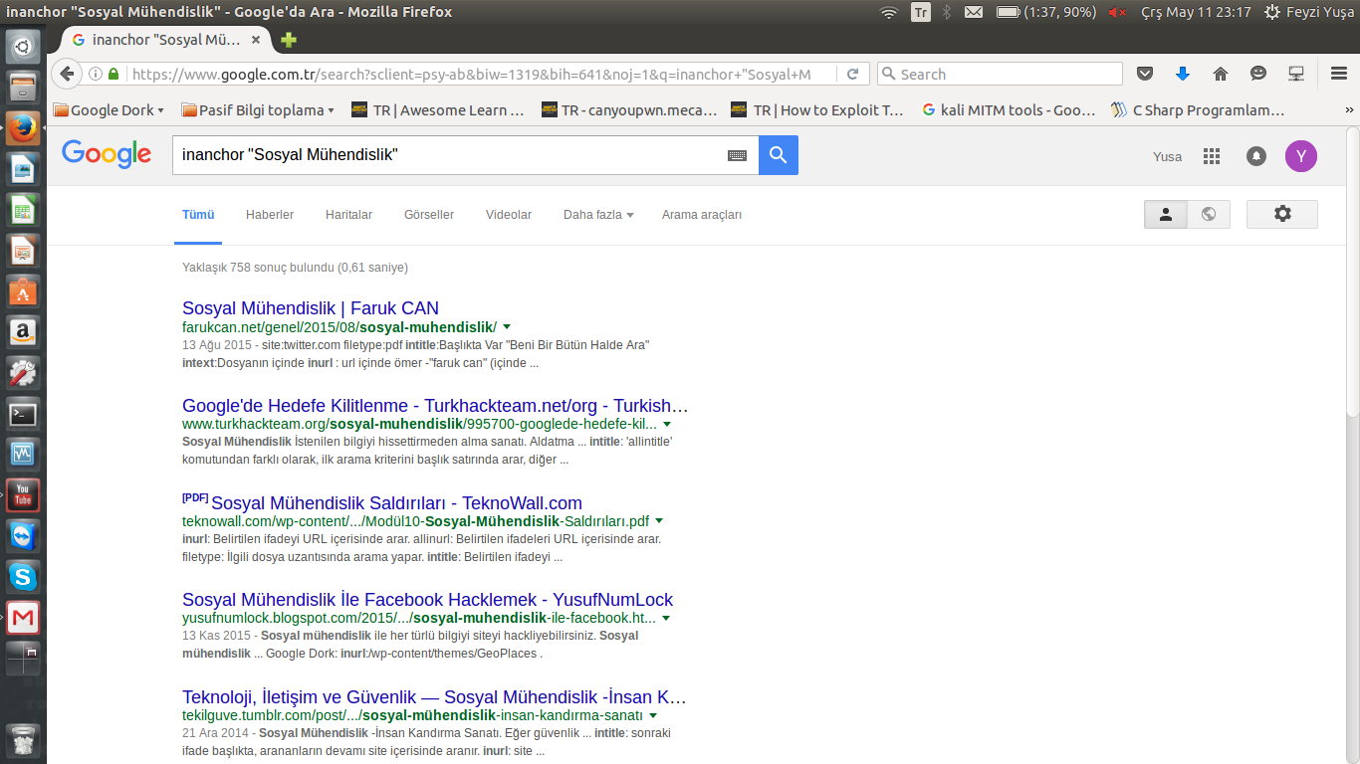Click the blue Google search magnifier button

(x=778, y=155)
